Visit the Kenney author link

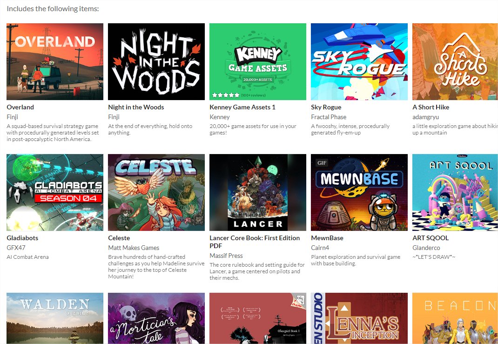220,117
